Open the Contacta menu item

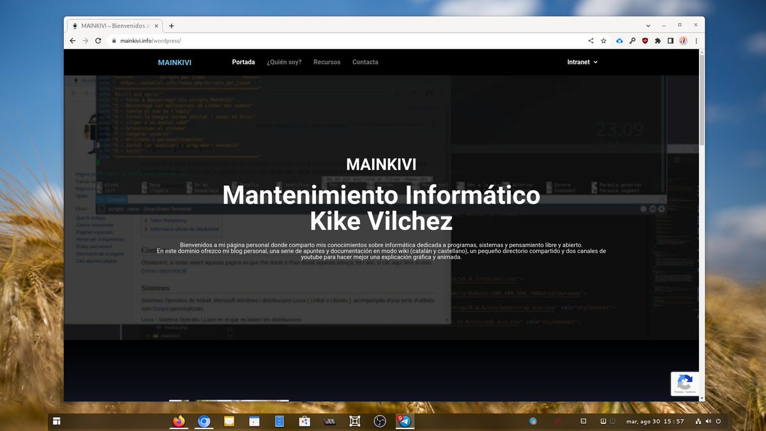pos(365,62)
